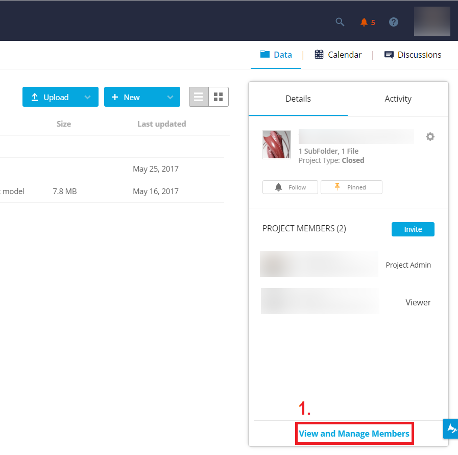Viewport: 458px width, 455px height.
Task: View your 5 notifications
Action: 364,22
